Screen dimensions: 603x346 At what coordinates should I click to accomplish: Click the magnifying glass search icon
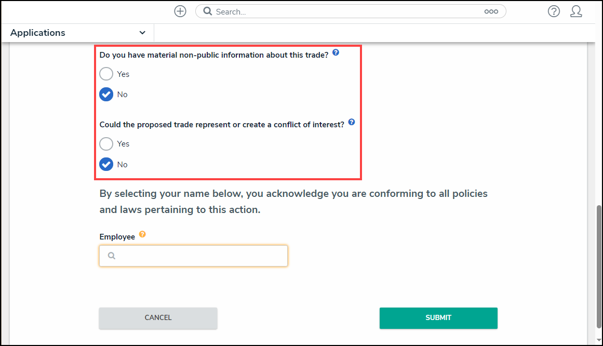pos(207,11)
